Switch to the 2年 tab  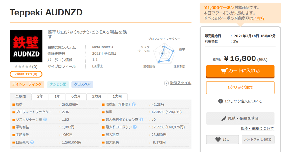pos(40,96)
